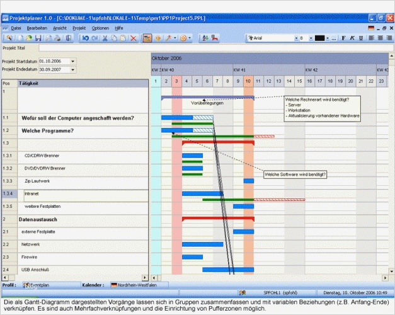Click the 'Intranet' task cell
The width and height of the screenshot is (395, 315).
(x=86, y=196)
